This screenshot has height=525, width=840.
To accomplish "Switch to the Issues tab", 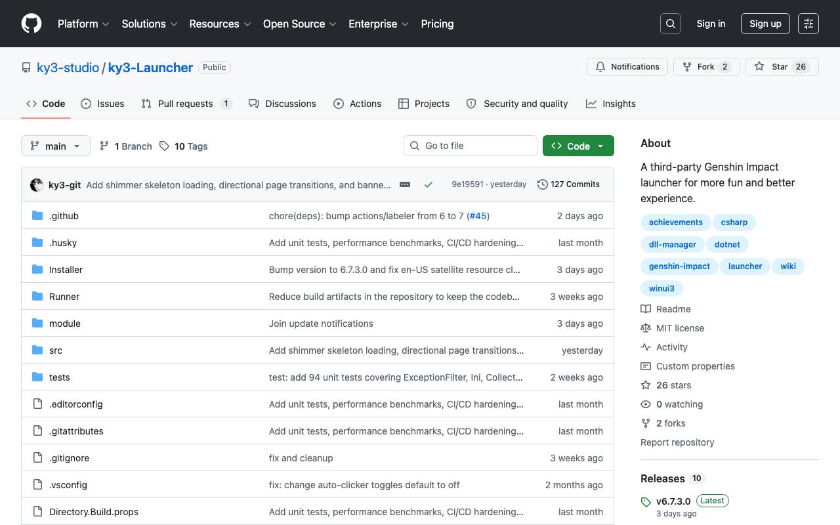I will 102,104.
